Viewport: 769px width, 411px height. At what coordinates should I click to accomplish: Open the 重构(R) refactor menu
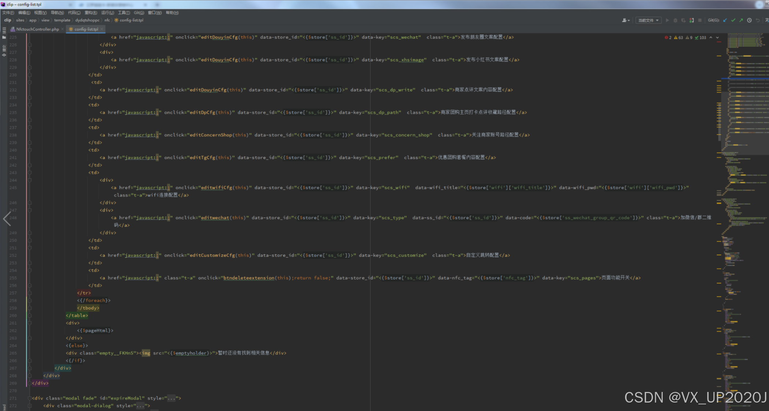tap(91, 13)
